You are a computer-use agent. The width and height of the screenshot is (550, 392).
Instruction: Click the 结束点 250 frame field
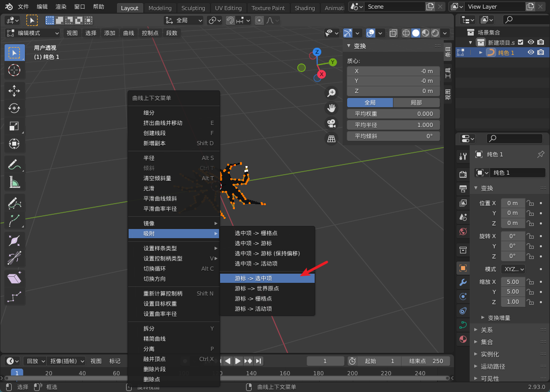pyautogui.click(x=426, y=361)
